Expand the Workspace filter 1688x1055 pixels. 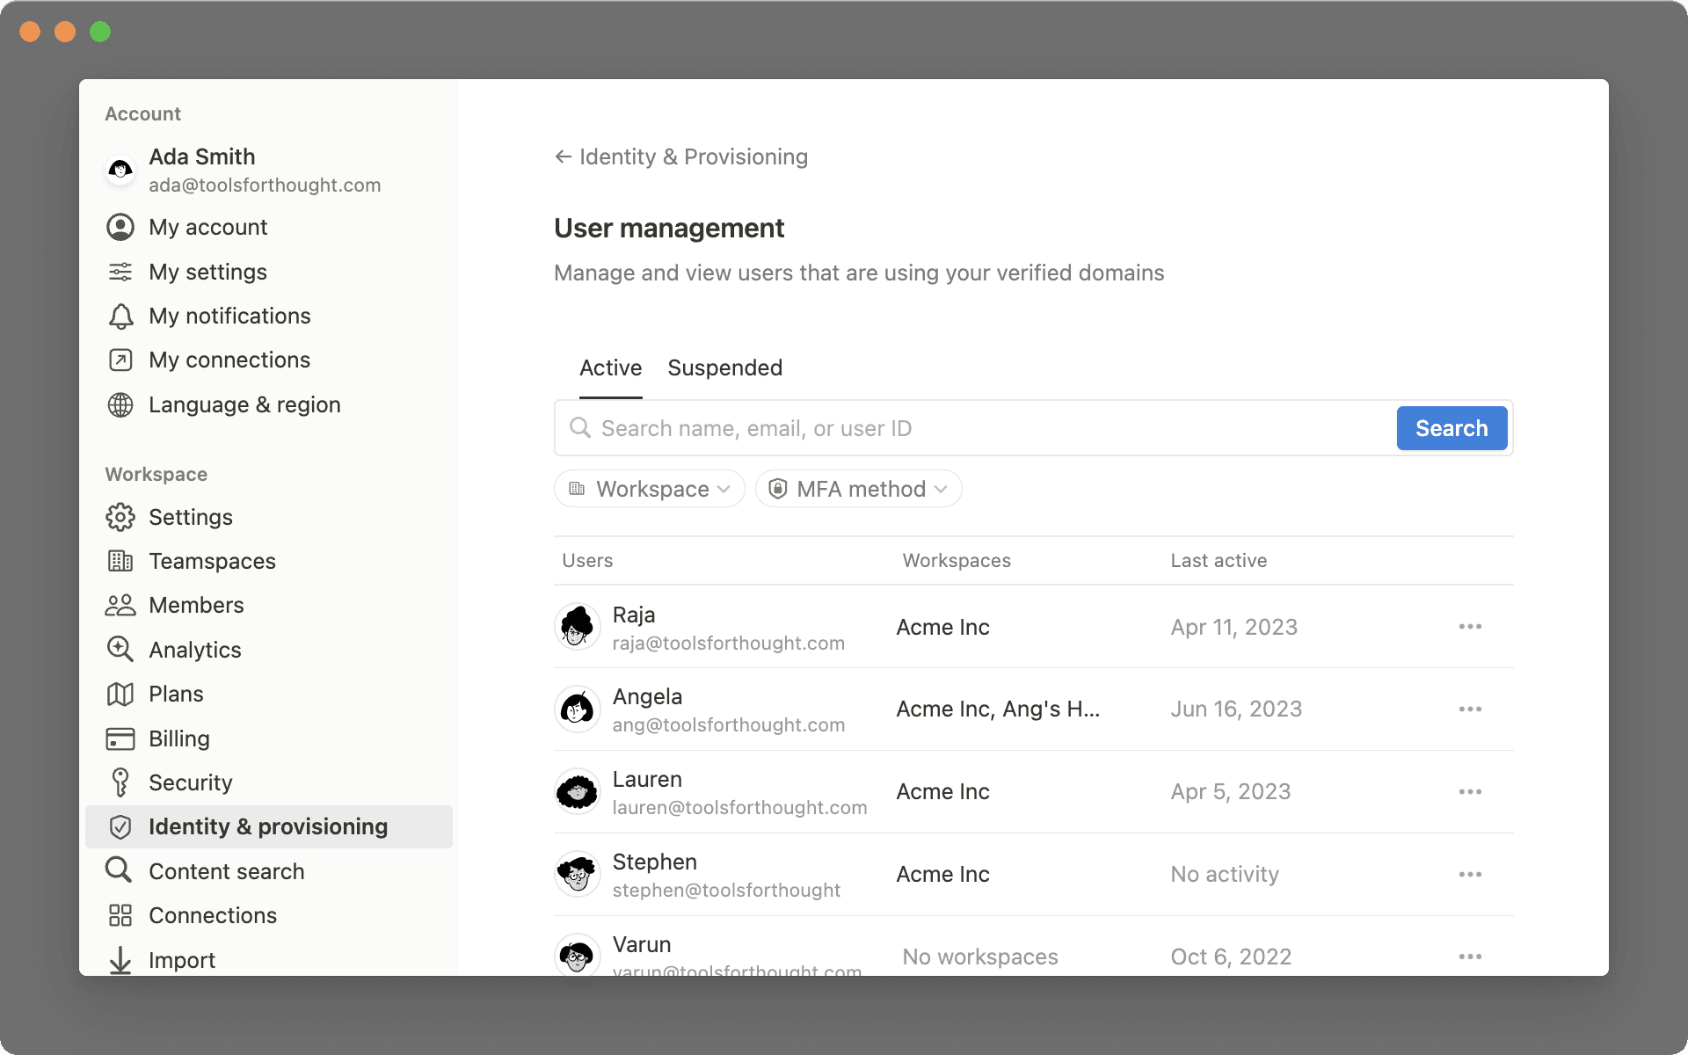click(649, 489)
